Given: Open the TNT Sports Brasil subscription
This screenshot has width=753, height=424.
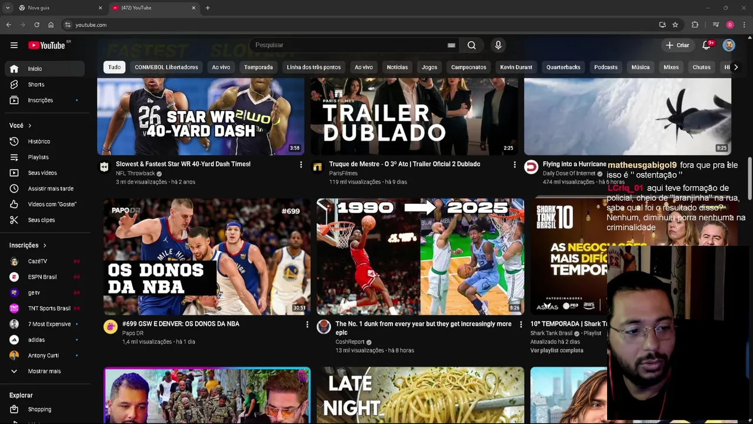Looking at the screenshot, I should 45,309.
